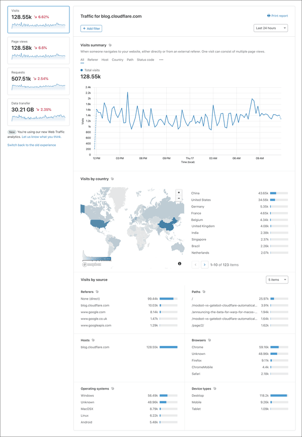The height and width of the screenshot is (437, 302).
Task: Click the Print report printer icon
Action: click(x=268, y=16)
